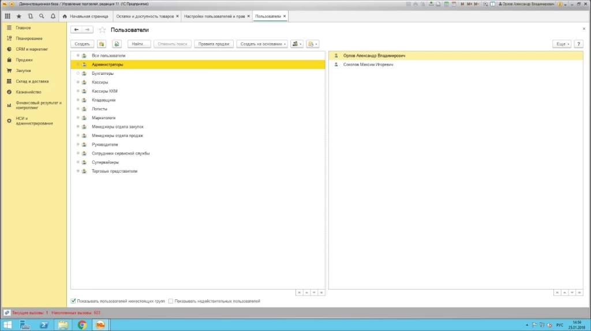The image size is (591, 331).
Task: Expand Руководители tree node
Action: (x=78, y=144)
